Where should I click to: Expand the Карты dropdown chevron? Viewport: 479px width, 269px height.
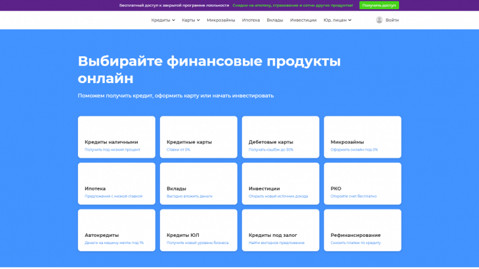tap(198, 20)
